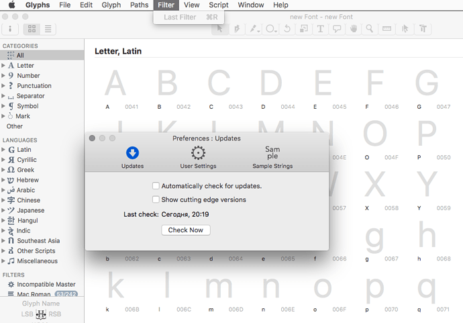Select the Text tool

pos(320,29)
